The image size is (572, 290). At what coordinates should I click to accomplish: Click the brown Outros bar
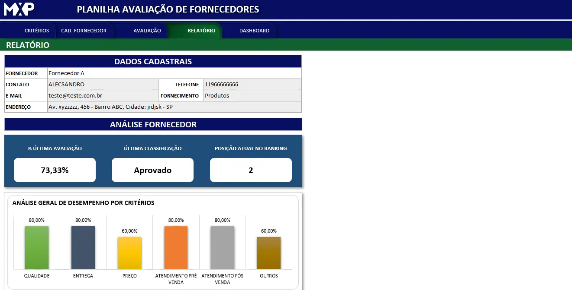click(269, 253)
